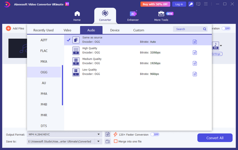Open output format settings gear icon
The width and height of the screenshot is (238, 150).
pyautogui.click(x=108, y=134)
